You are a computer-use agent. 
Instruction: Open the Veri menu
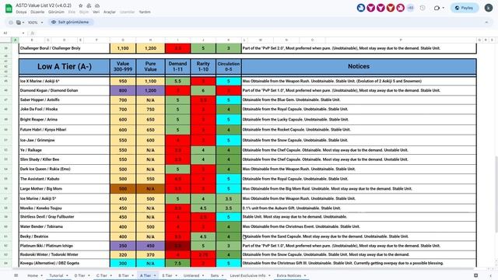[96, 12]
